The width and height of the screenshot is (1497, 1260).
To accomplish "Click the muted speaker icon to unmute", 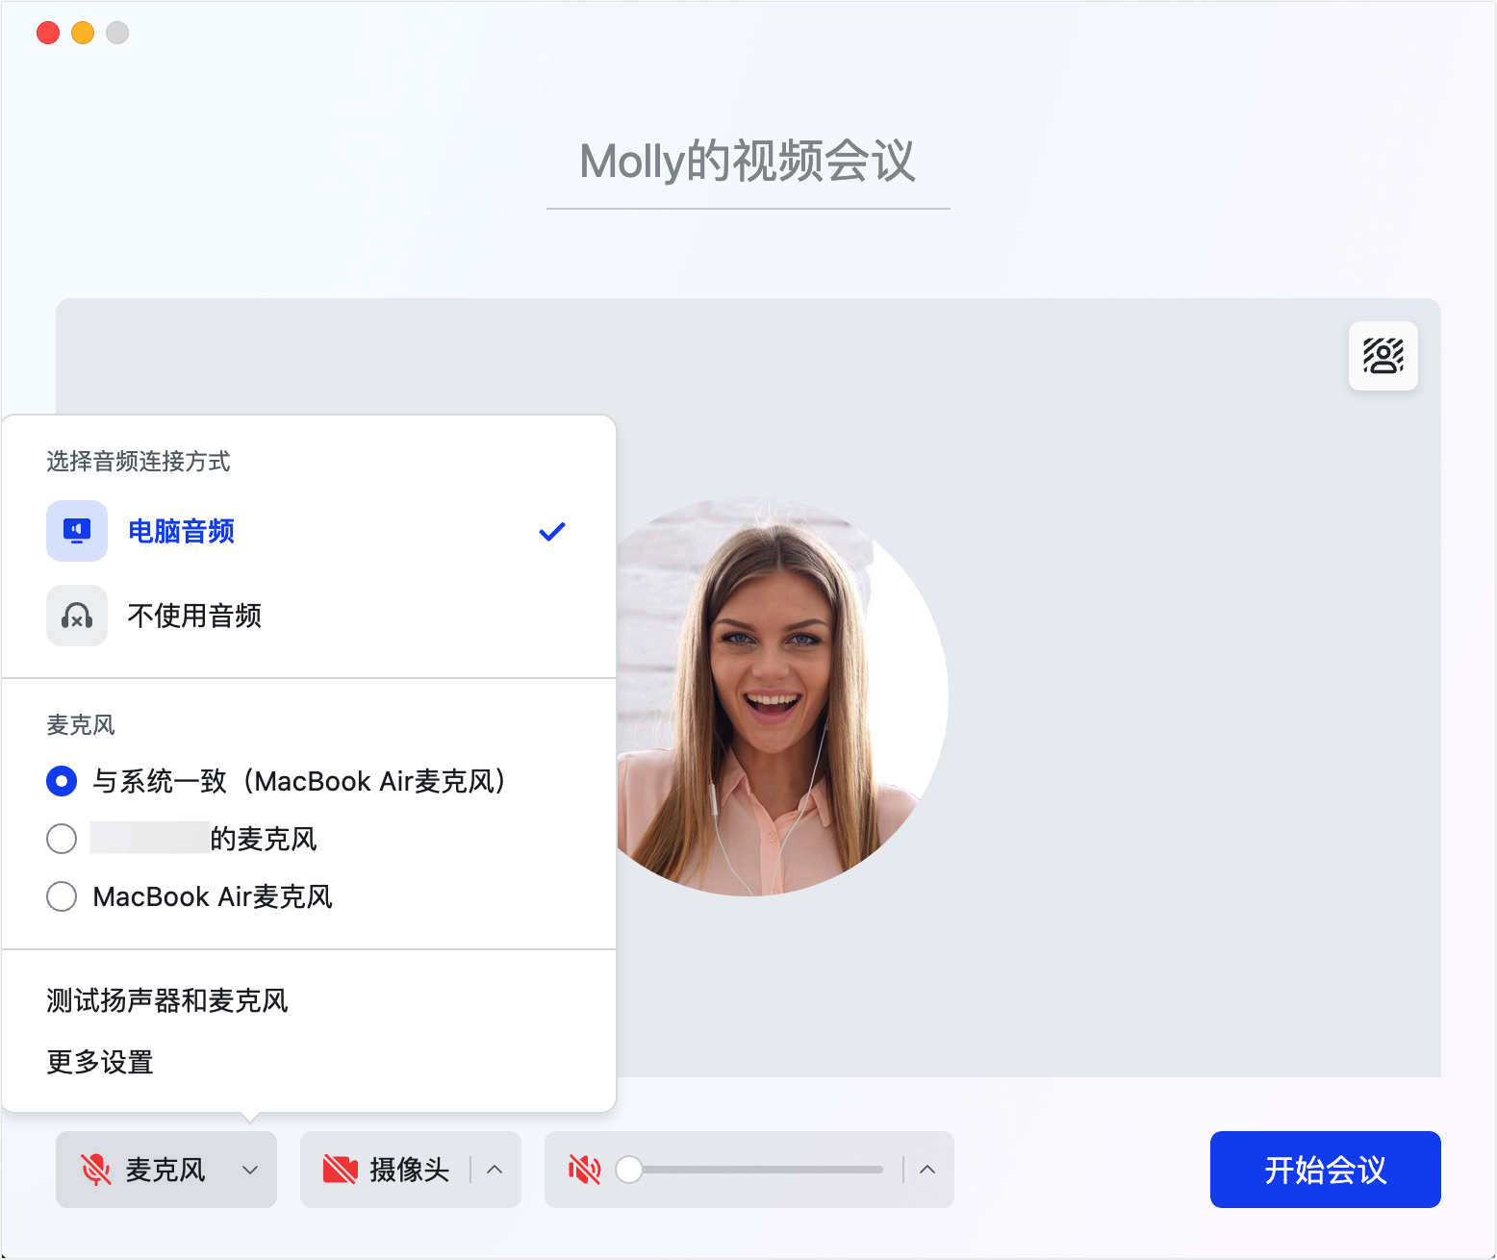I will tap(586, 1170).
